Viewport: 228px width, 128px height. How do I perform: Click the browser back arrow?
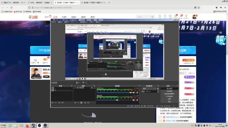point(3,8)
